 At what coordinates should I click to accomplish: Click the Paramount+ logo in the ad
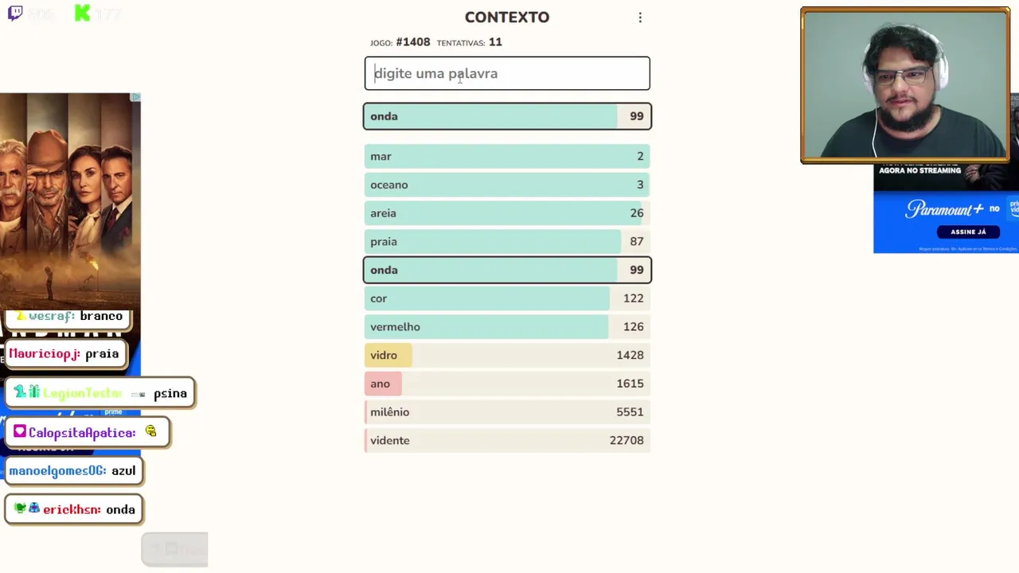[944, 210]
